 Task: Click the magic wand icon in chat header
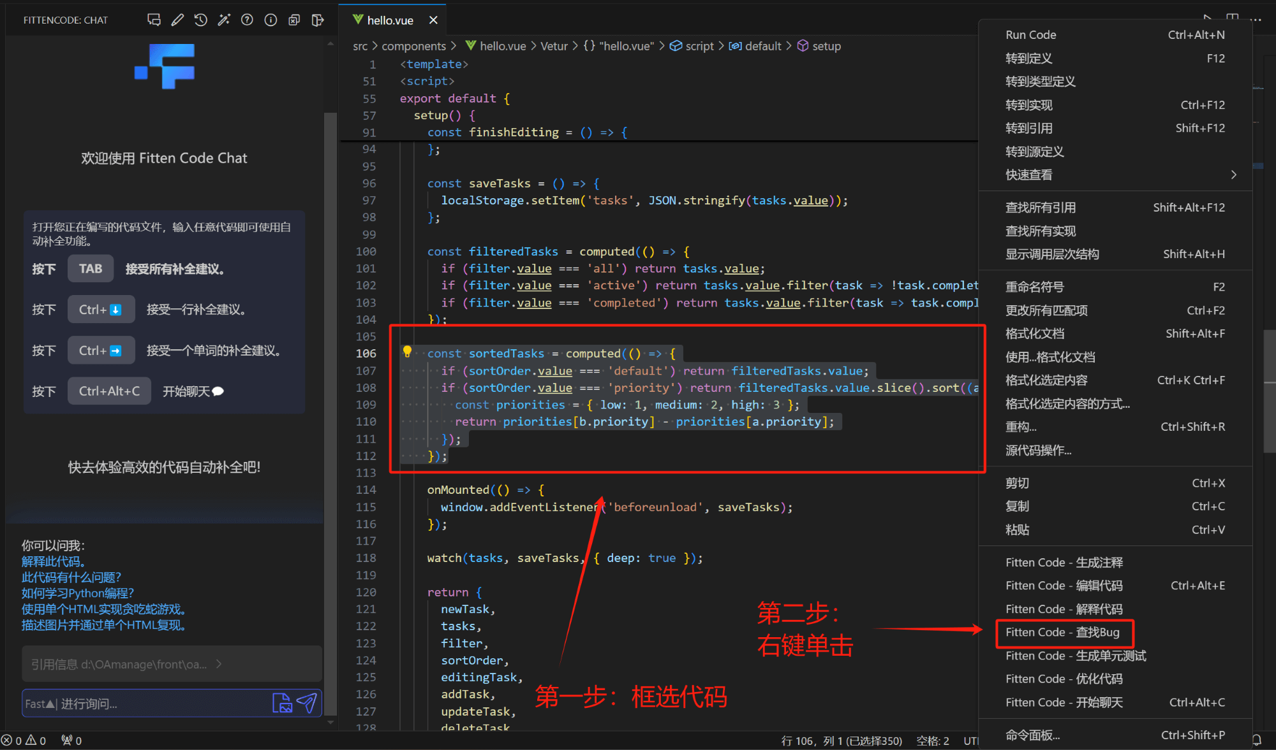[224, 20]
